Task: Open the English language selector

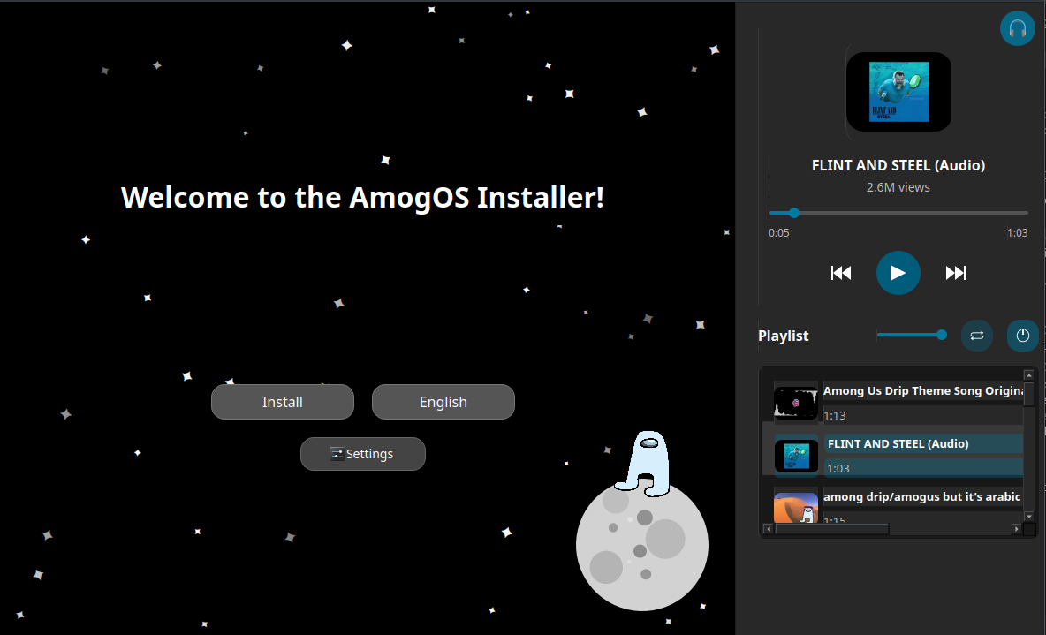Action: pyautogui.click(x=443, y=402)
